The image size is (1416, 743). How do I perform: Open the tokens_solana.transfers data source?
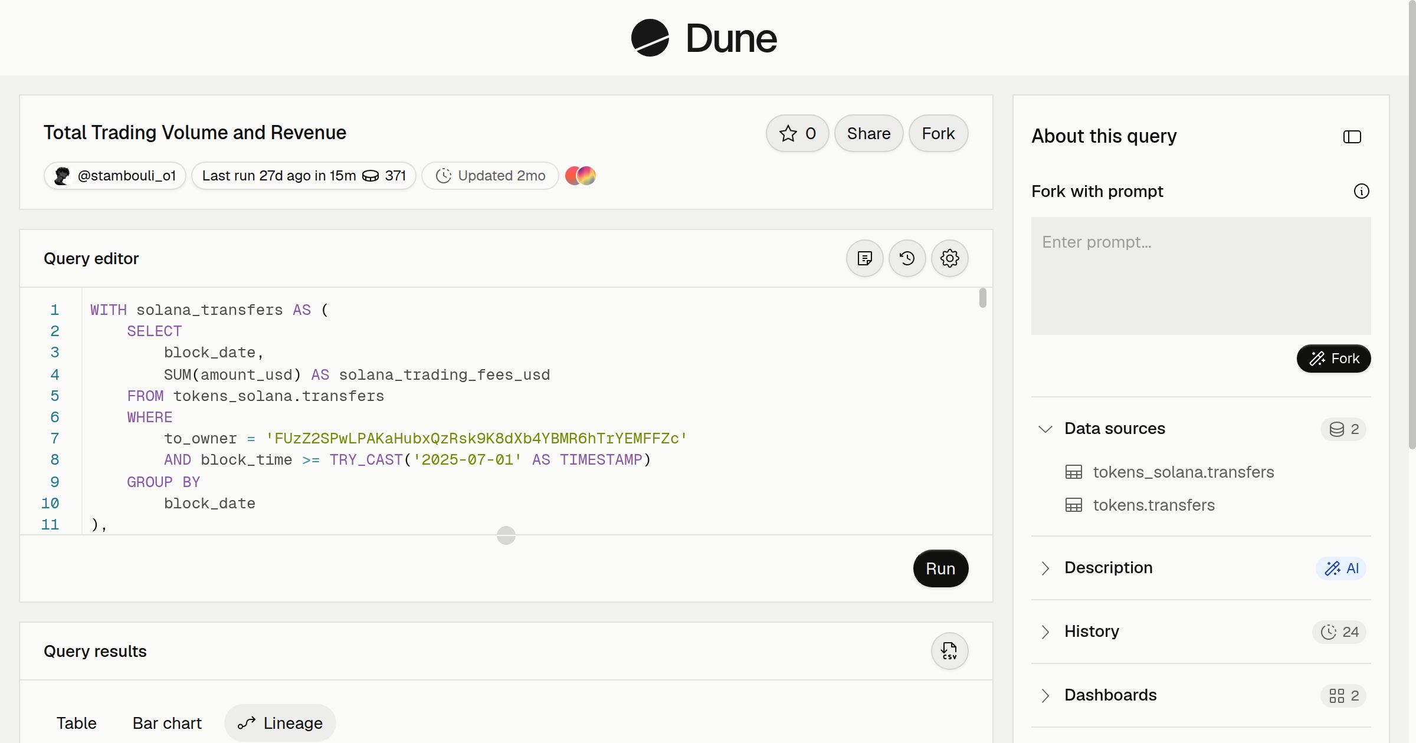pos(1183,472)
